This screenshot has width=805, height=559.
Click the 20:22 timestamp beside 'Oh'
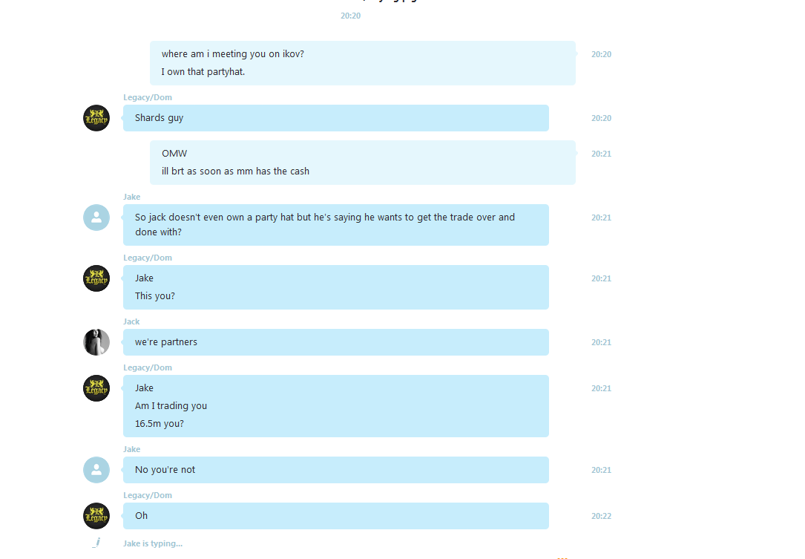click(601, 516)
